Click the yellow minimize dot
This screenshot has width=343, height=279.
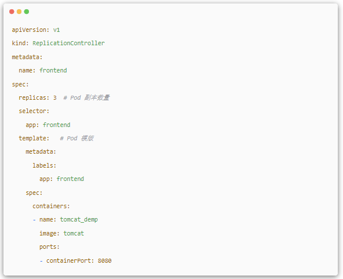click(19, 12)
